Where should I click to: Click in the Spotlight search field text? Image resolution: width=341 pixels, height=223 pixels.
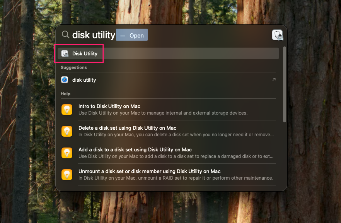(94, 35)
